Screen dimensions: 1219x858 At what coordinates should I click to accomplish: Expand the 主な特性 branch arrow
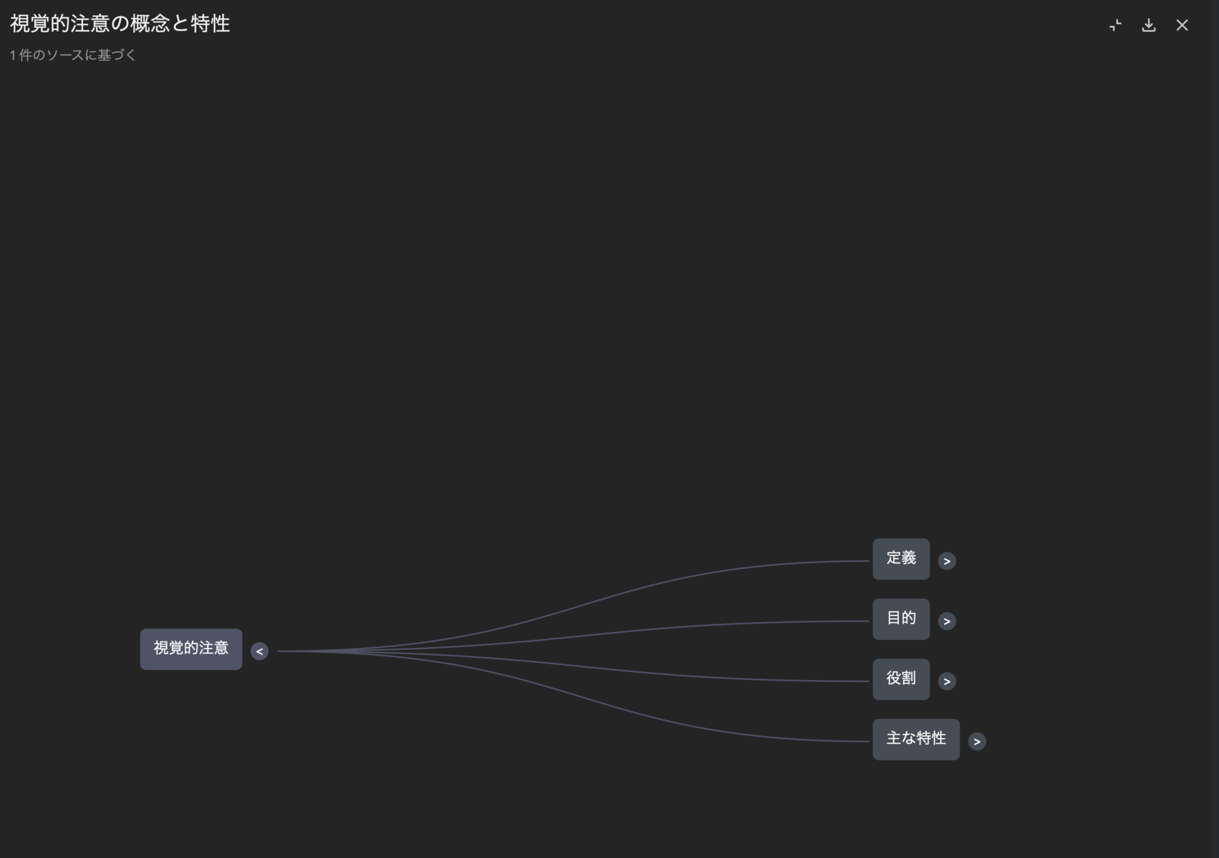click(976, 741)
